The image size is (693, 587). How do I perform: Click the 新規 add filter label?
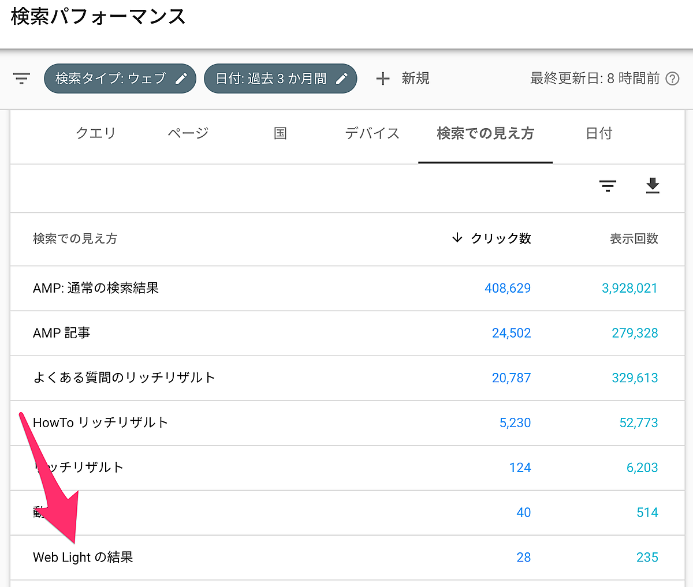tap(415, 78)
